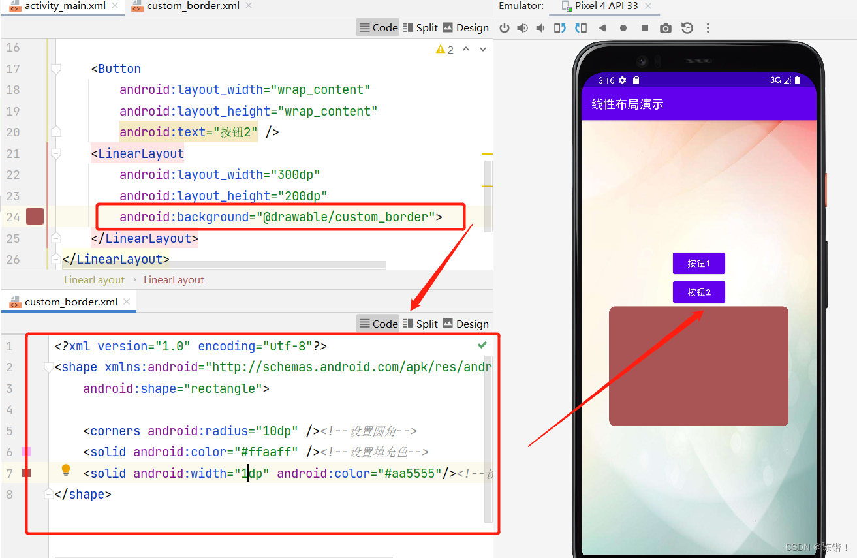The image size is (857, 558).
Task: Collapse the shape tag fold at line 2
Action: coord(49,367)
